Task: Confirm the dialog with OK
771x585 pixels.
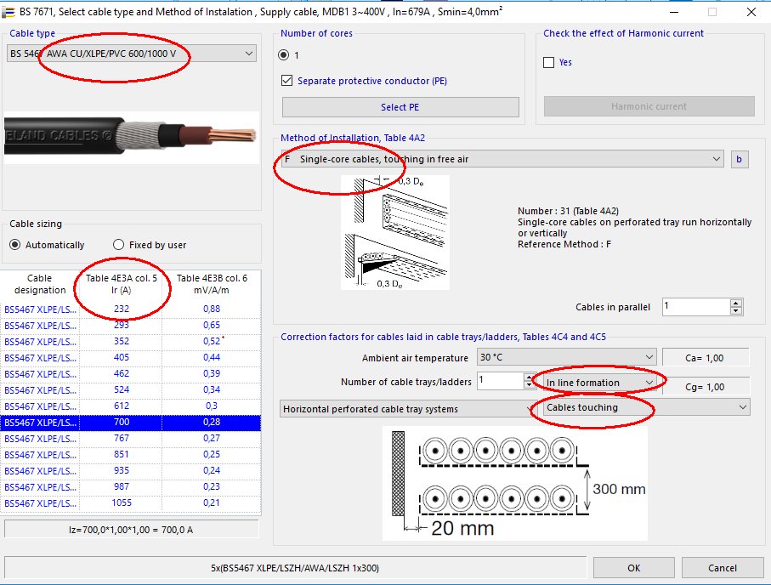Action: (x=633, y=567)
